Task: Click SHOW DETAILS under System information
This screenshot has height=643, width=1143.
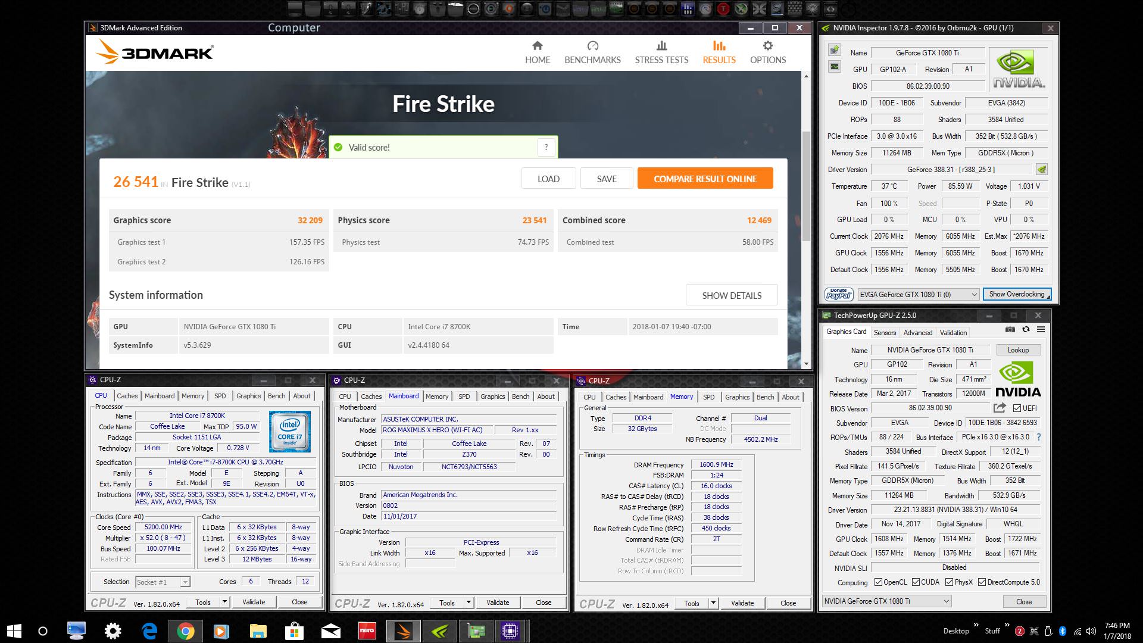Action: 732,295
